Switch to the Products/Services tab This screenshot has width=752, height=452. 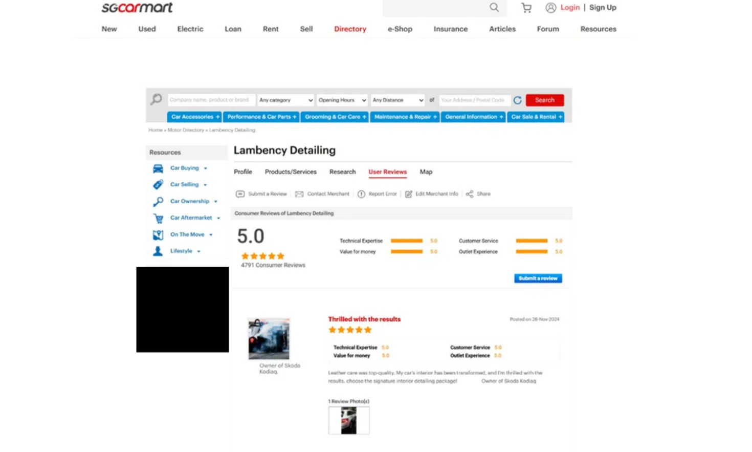tap(291, 172)
